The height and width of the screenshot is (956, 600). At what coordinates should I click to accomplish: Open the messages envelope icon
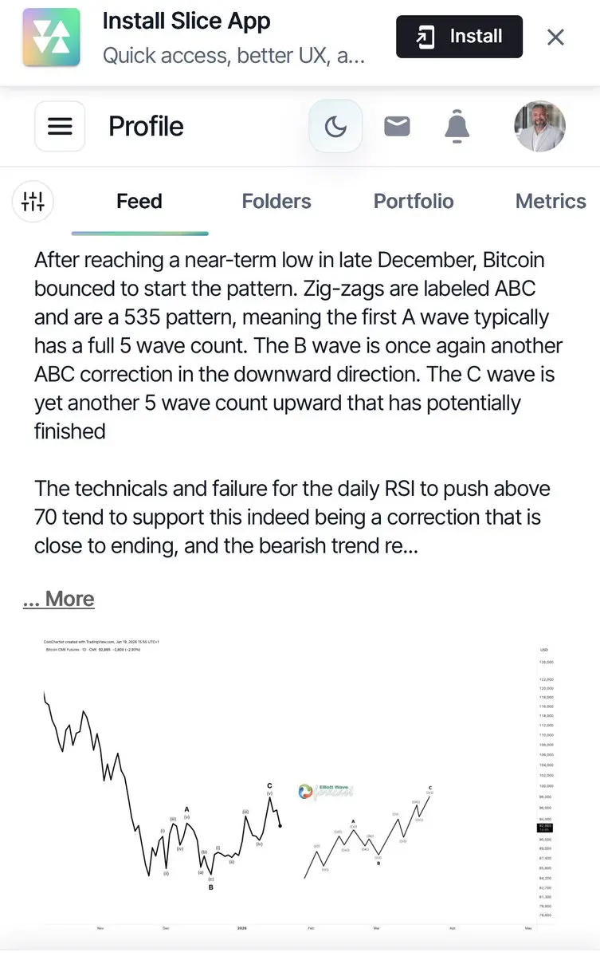(x=397, y=126)
